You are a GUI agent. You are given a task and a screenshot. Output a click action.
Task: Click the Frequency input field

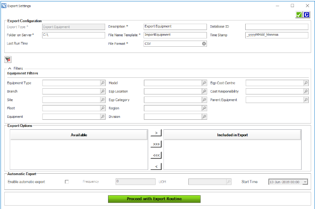click(135, 182)
